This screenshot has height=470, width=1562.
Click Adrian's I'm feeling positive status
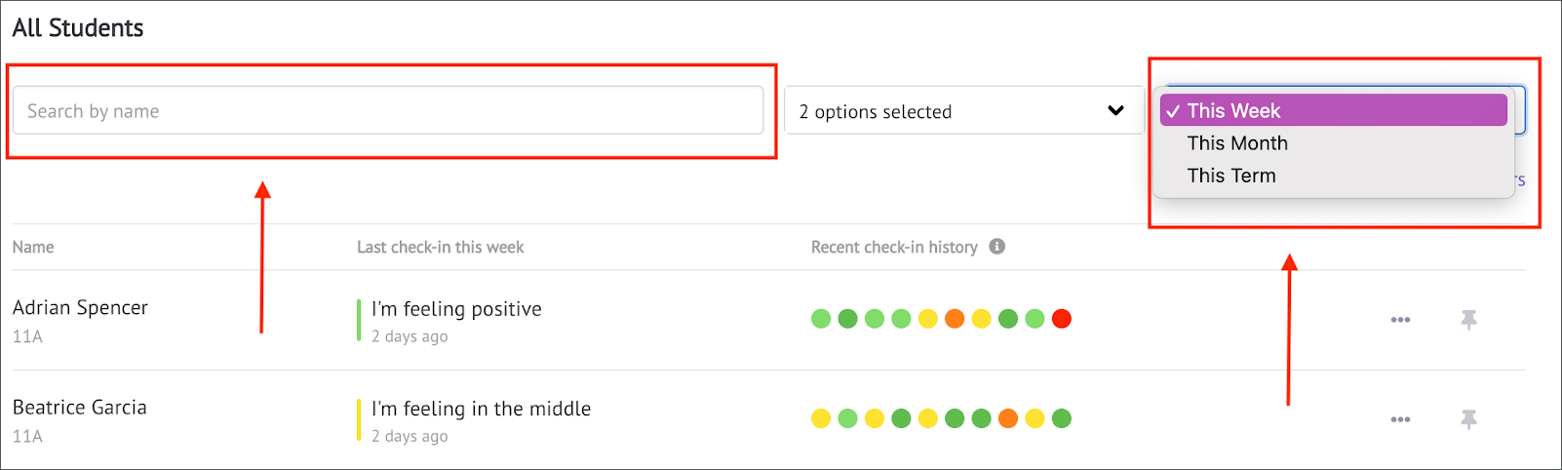(456, 309)
